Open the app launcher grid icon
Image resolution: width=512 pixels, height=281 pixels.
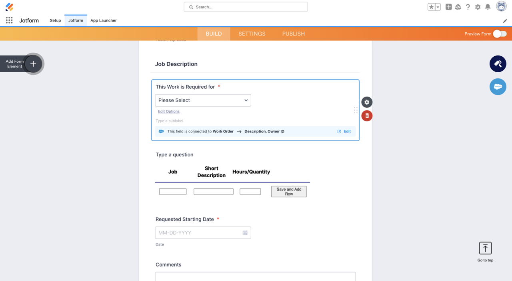9,20
